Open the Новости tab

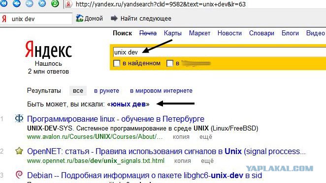pos(229,33)
